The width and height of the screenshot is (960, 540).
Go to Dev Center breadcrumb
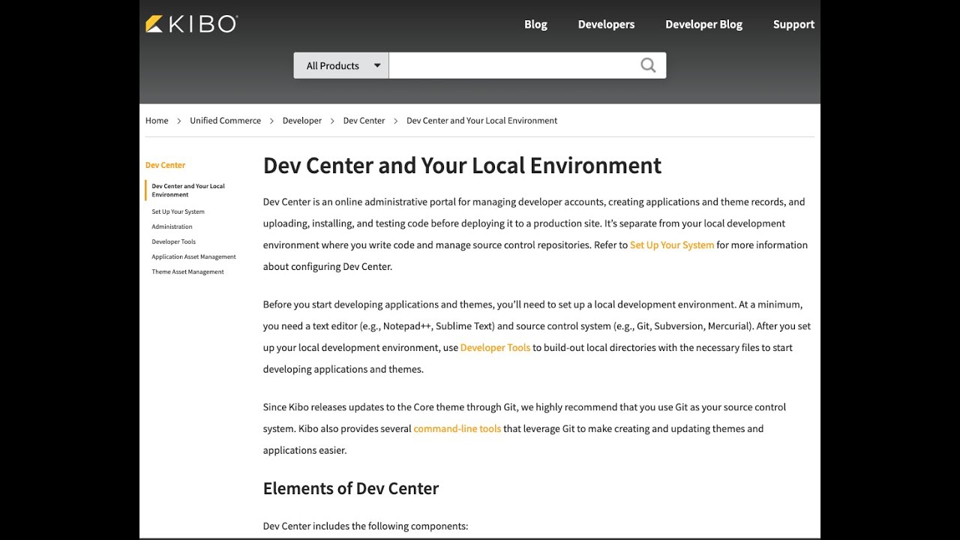click(364, 120)
